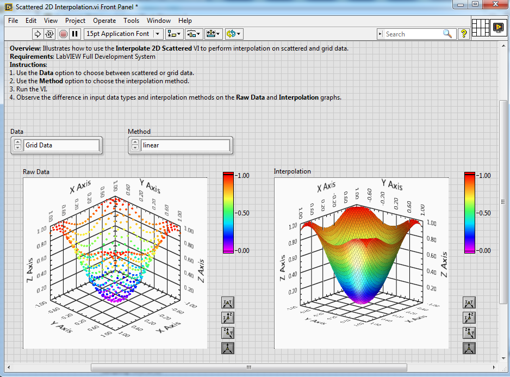Screen dimensions: 510x377
Task: Open the Align Objects tool
Action: [174, 34]
